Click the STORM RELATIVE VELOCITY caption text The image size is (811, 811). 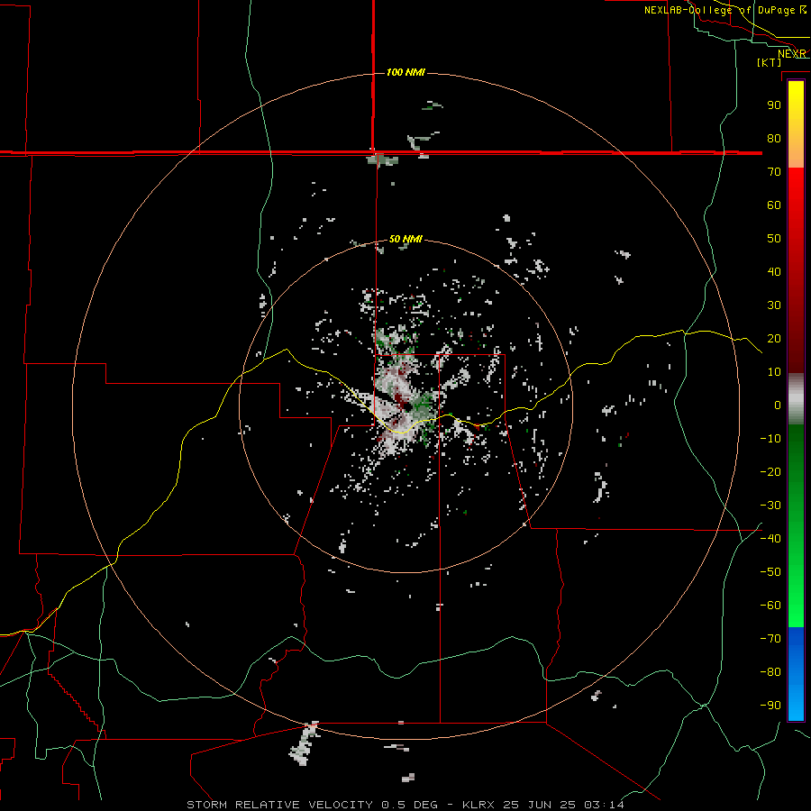(279, 805)
